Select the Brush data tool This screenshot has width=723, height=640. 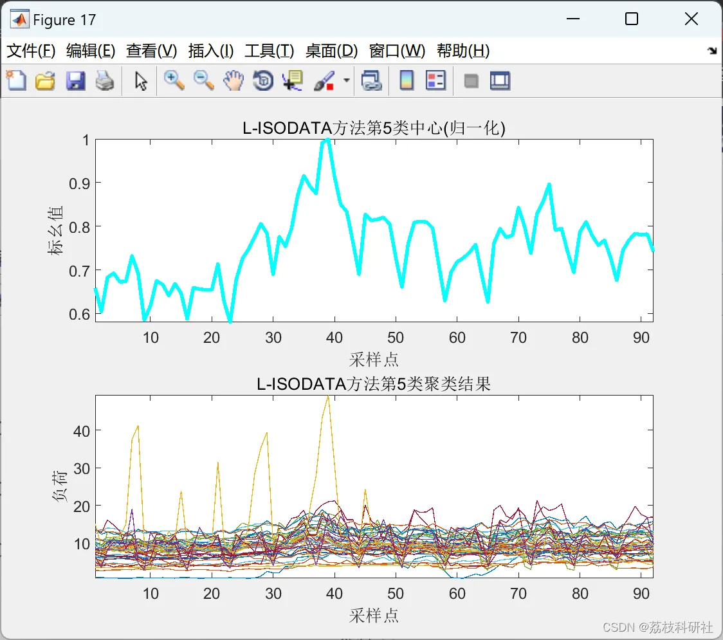click(x=324, y=80)
